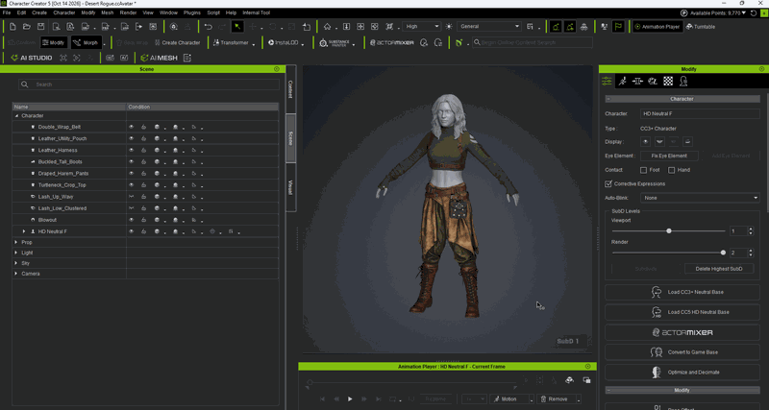Hide the Draped_Harem_Pants item
Viewport: 769px width, 410px height.
click(132, 174)
